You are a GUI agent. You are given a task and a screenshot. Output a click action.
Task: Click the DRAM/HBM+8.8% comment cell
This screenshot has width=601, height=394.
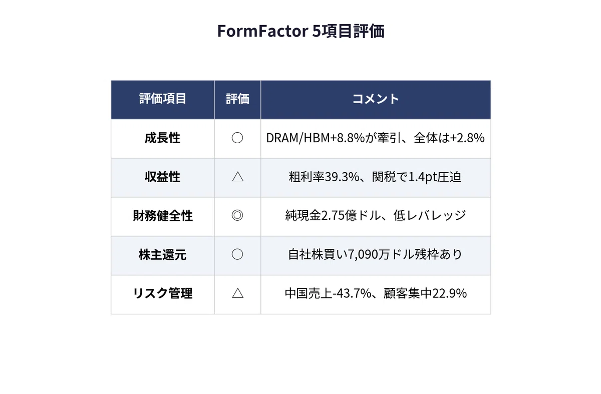[x=376, y=139]
